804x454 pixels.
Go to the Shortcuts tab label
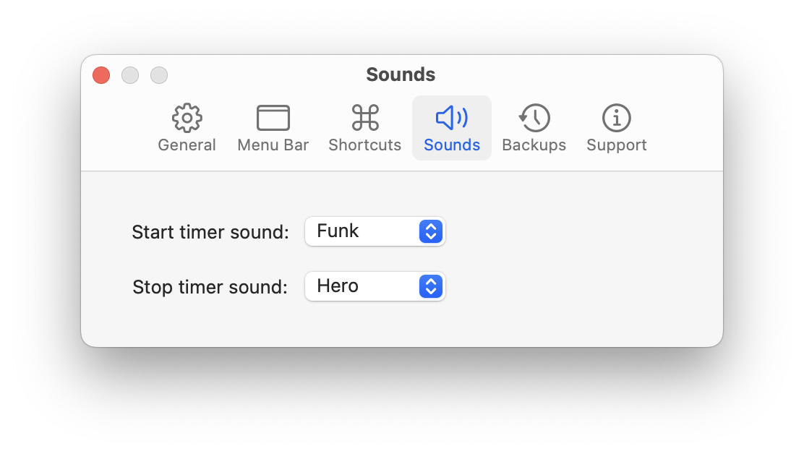365,145
